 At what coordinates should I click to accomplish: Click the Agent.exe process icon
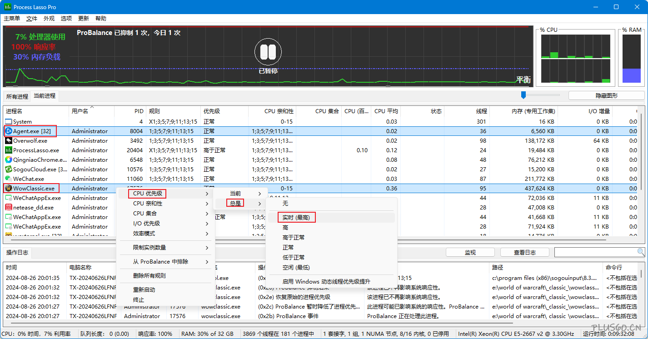8,131
